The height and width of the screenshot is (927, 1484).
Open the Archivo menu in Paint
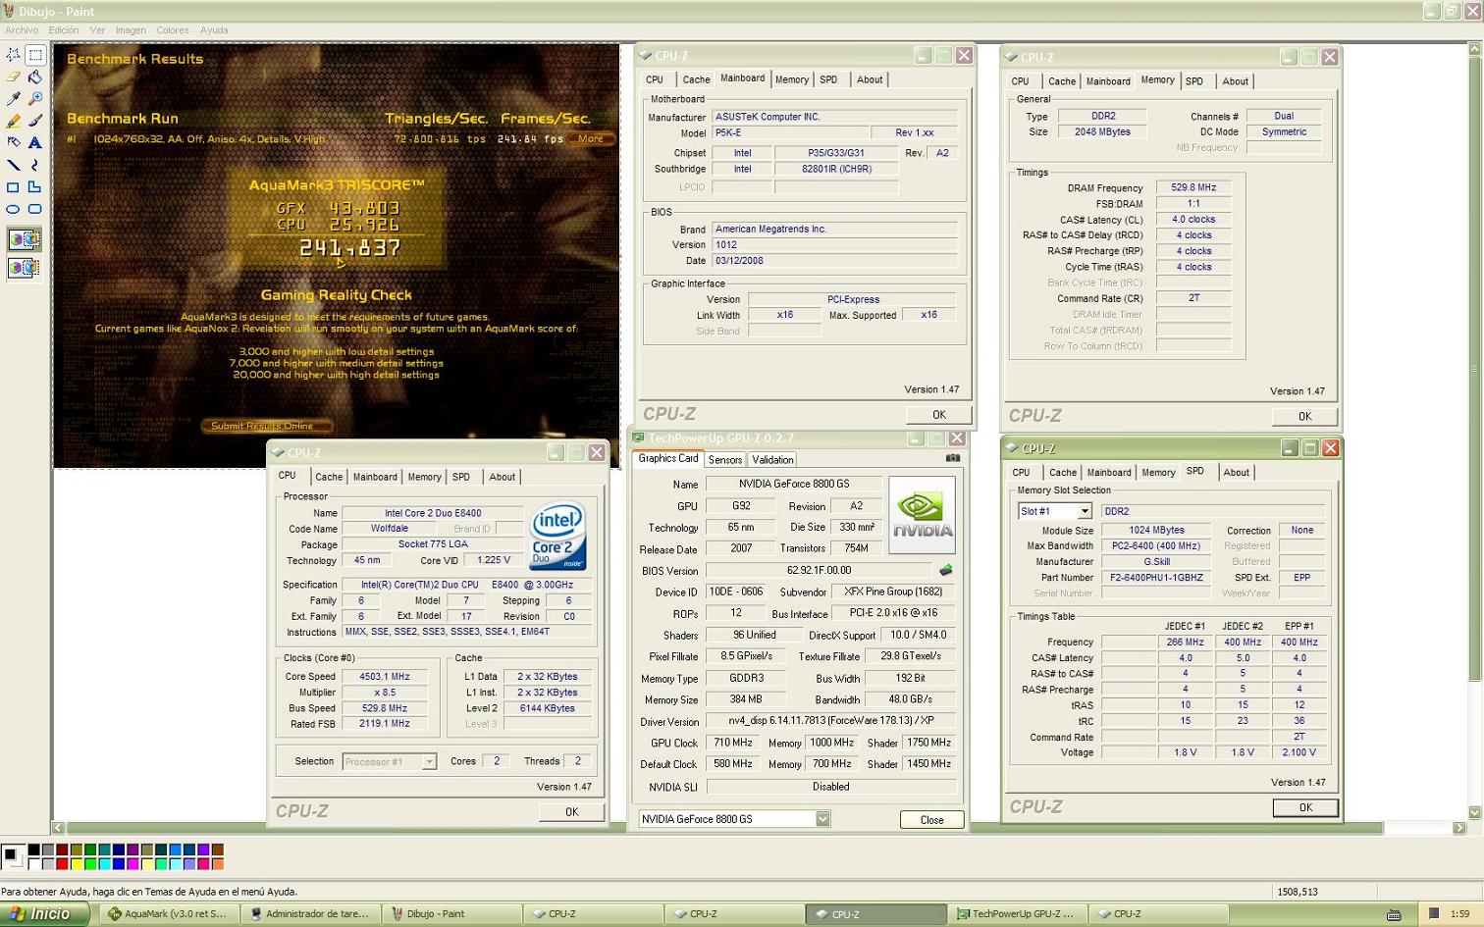(22, 30)
